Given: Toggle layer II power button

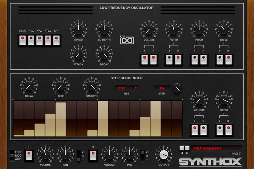Looking at the screenshot, I should tap(93, 155).
